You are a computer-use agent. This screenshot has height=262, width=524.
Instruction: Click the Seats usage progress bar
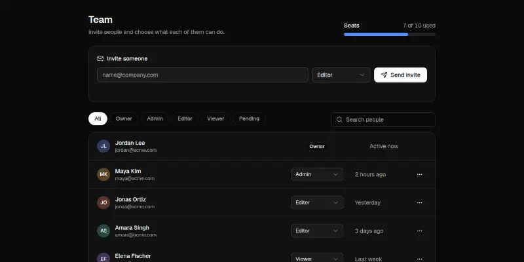click(x=389, y=35)
